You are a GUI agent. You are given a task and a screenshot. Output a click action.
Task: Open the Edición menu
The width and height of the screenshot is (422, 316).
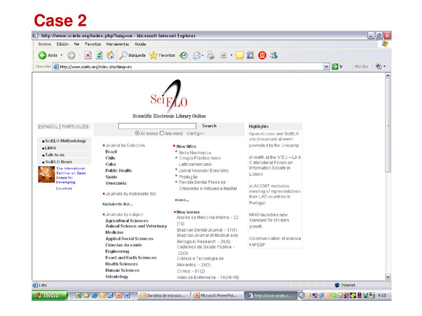(63, 44)
